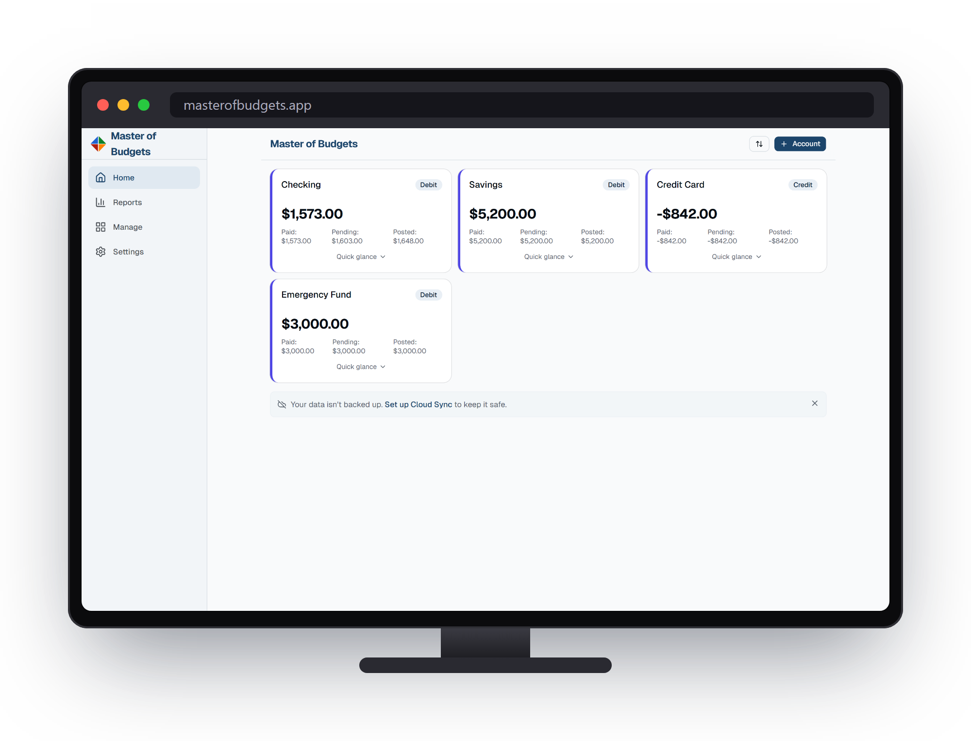Viewport: 971px width, 741px height.
Task: Open the Home page
Action: [144, 178]
